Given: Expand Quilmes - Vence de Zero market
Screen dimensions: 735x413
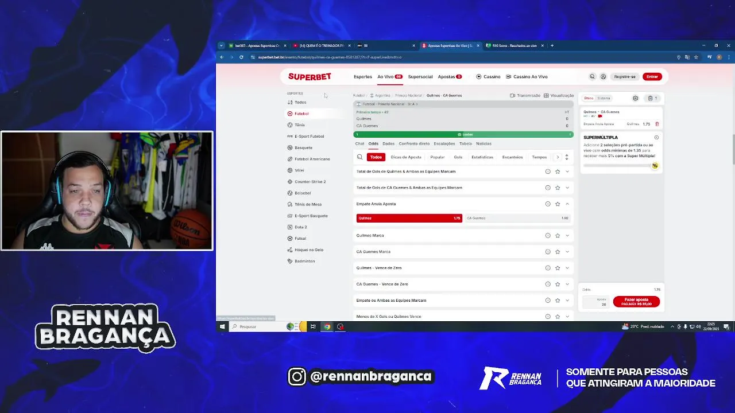Looking at the screenshot, I should click(567, 268).
